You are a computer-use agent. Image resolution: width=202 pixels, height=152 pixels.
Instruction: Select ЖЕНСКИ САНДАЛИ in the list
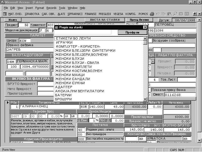click(x=72, y=79)
